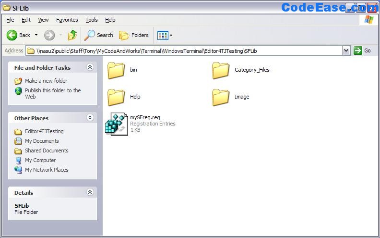380x238 pixels.
Task: Click the Make a new folder icon
Action: point(18,81)
